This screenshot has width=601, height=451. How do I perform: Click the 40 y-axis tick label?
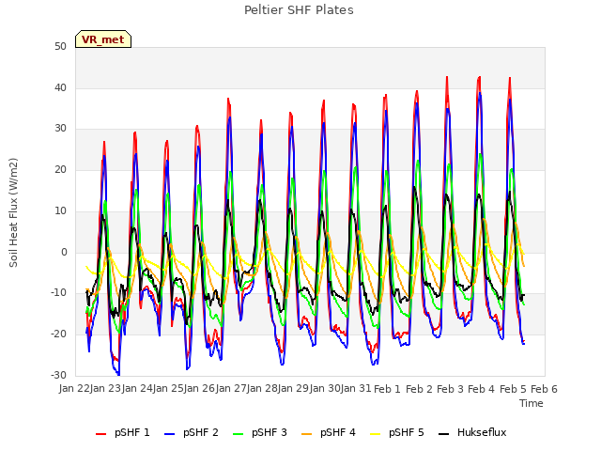pos(60,87)
